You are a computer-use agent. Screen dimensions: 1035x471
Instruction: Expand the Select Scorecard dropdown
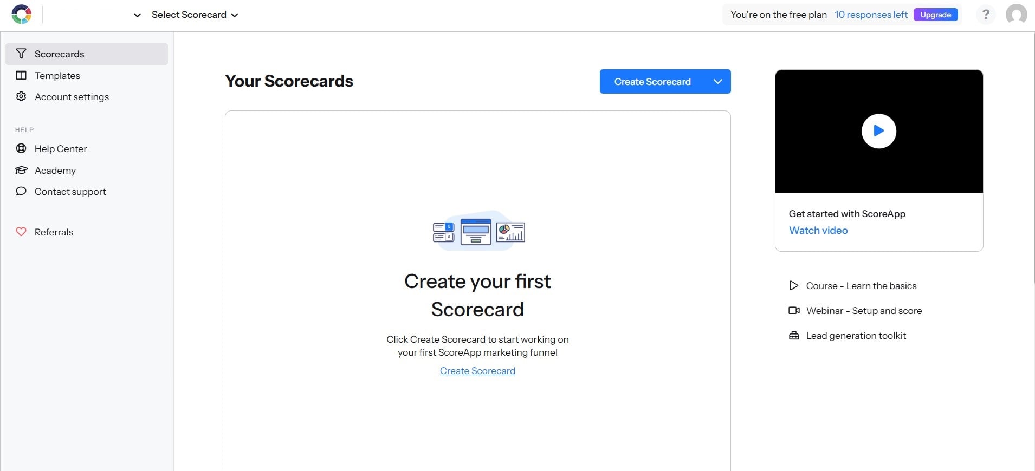tap(195, 15)
